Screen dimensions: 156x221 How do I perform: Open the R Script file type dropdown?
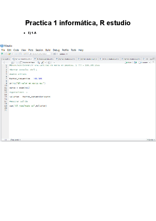tap(151, 140)
